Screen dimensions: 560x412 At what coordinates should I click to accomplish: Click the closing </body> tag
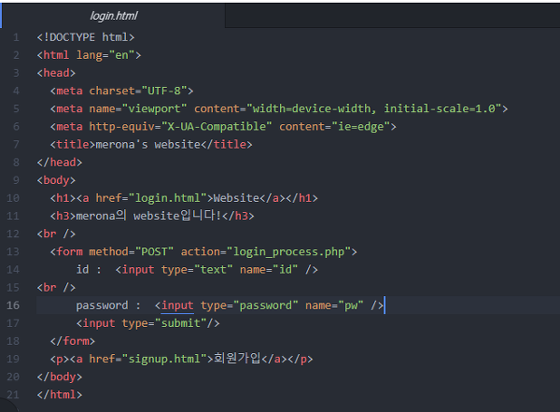point(60,376)
